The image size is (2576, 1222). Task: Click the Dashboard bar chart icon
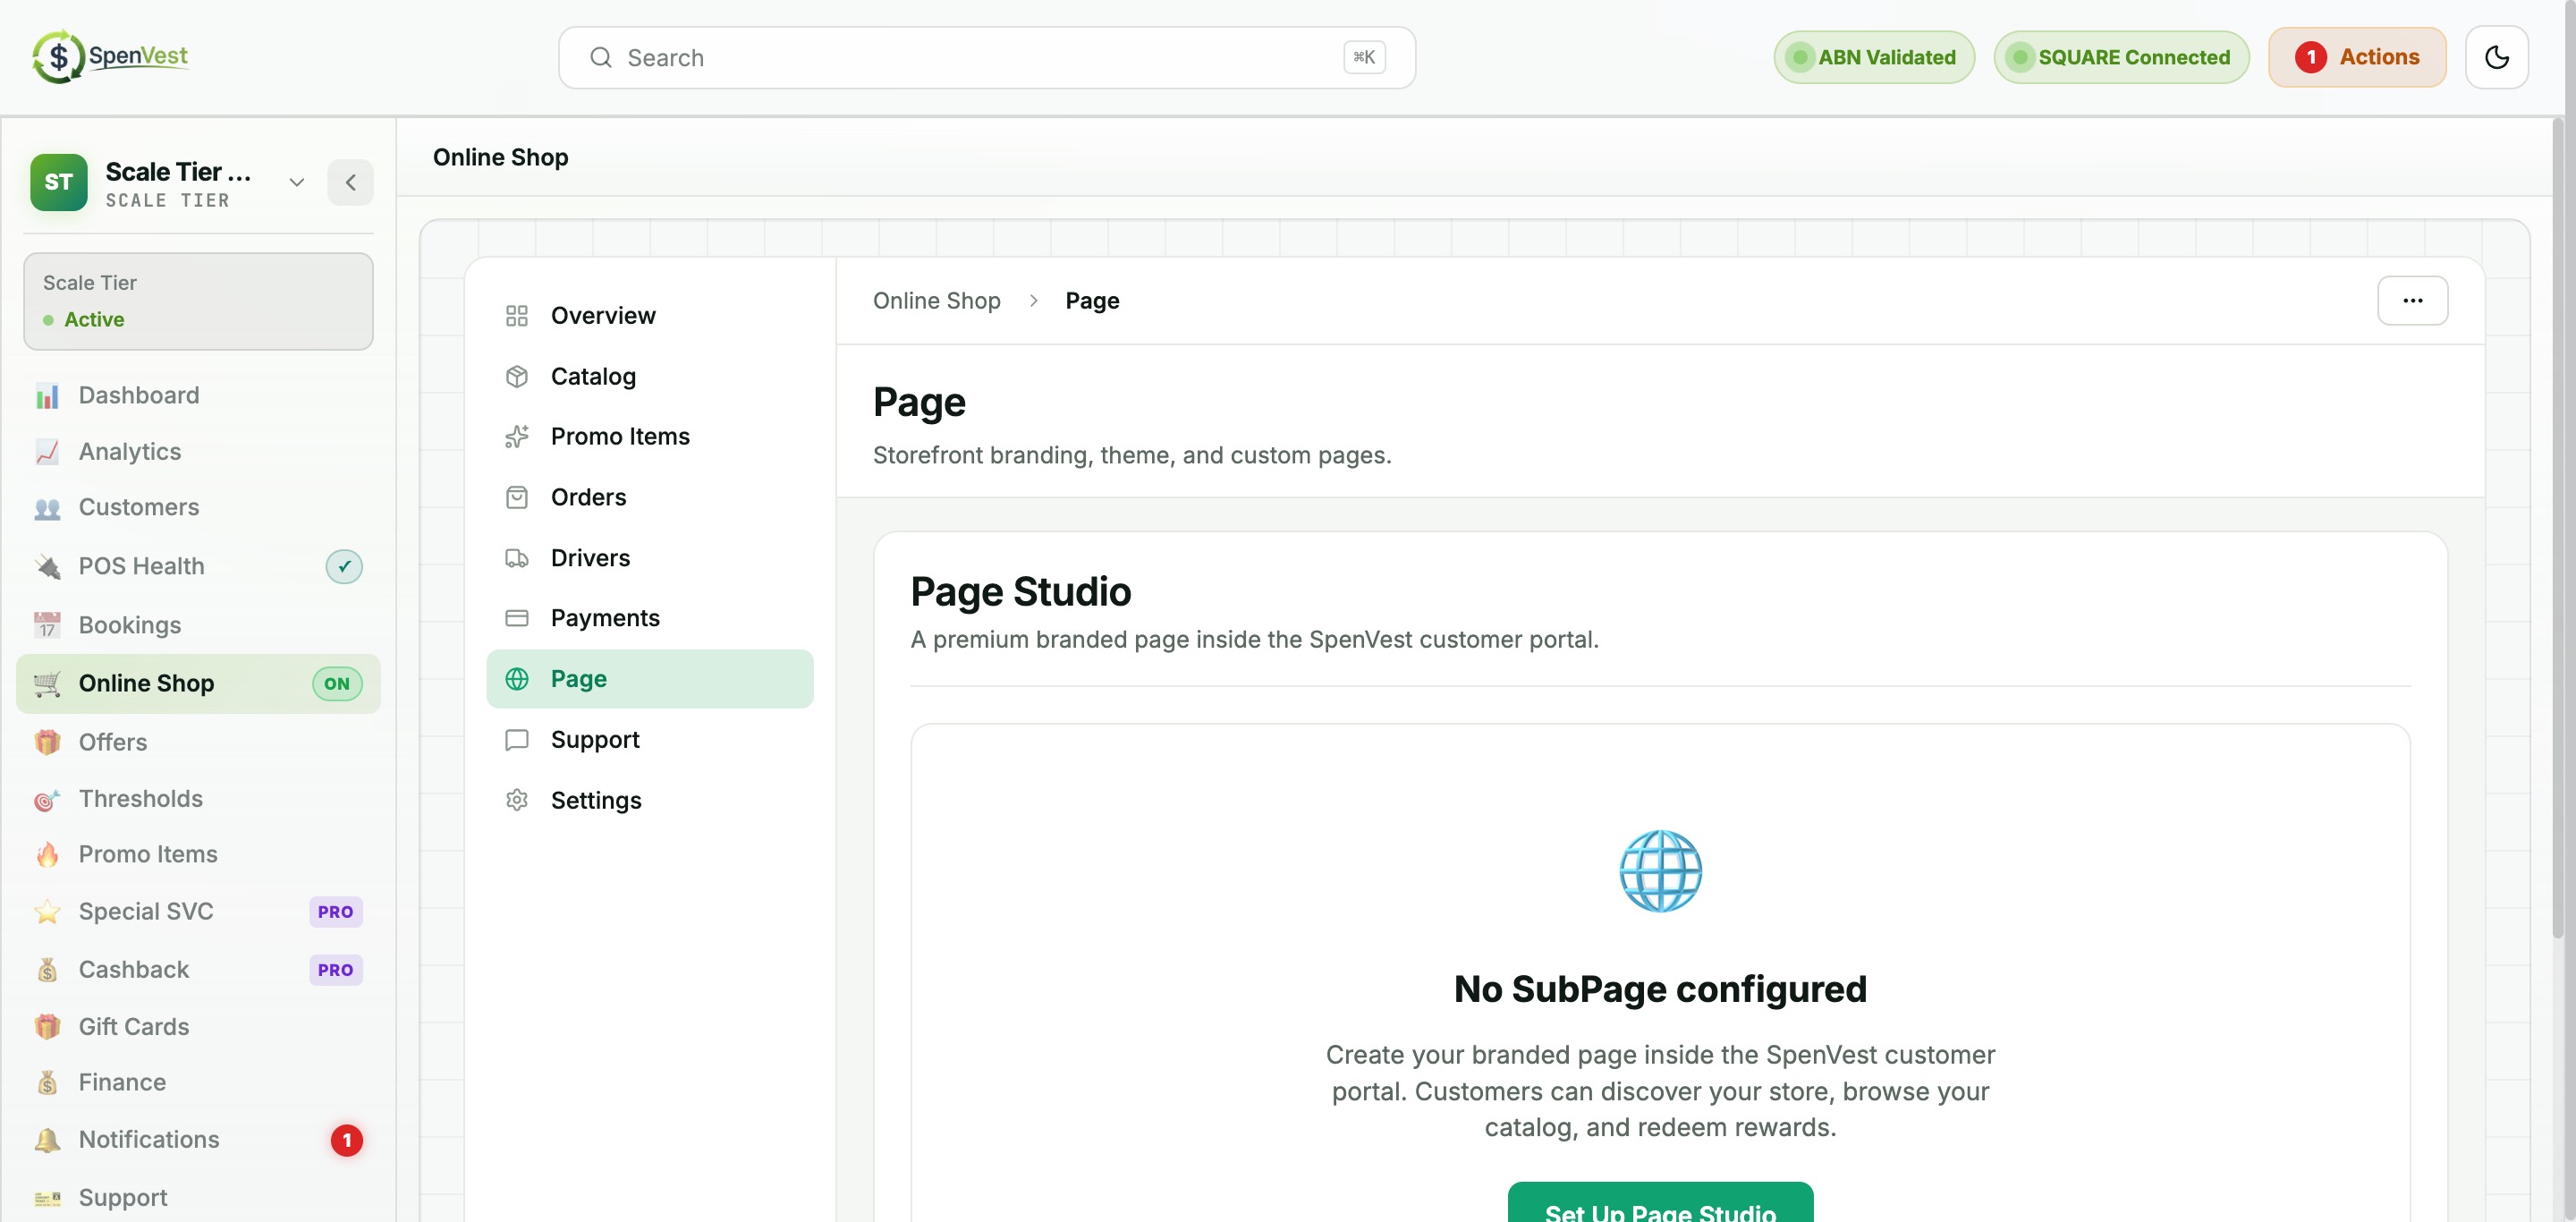coord(47,396)
